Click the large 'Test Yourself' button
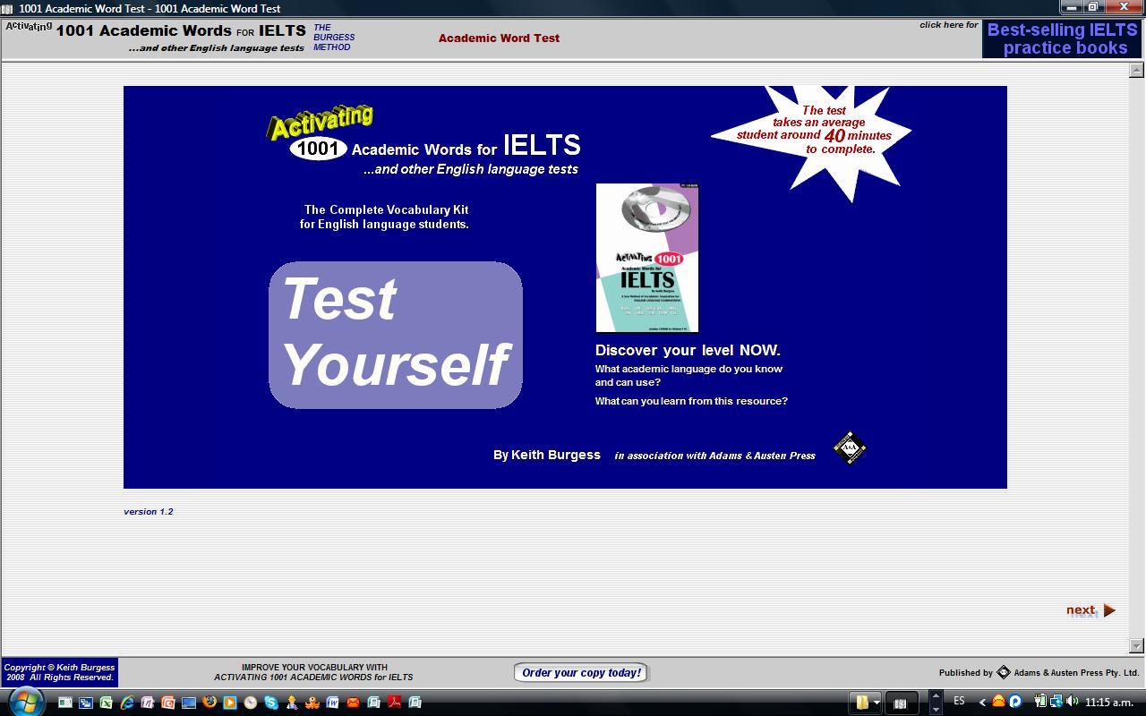This screenshot has width=1146, height=716. [x=395, y=335]
